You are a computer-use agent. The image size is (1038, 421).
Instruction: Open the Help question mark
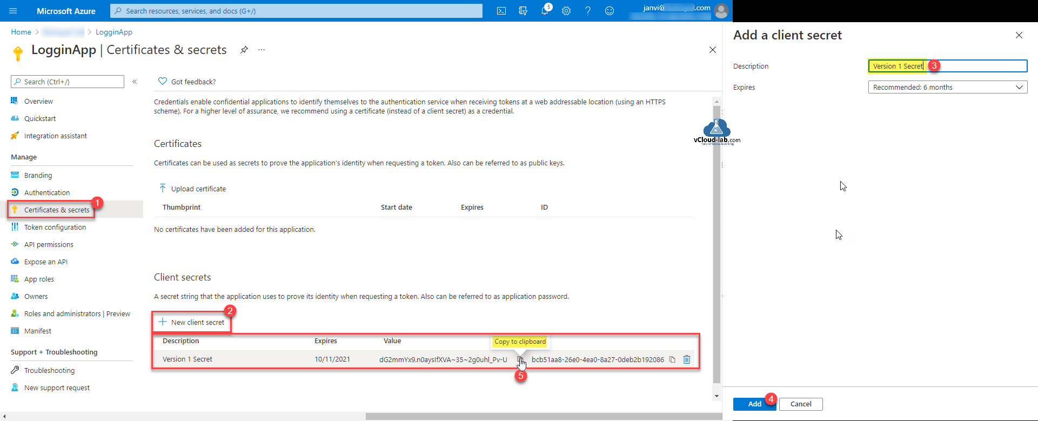(588, 11)
